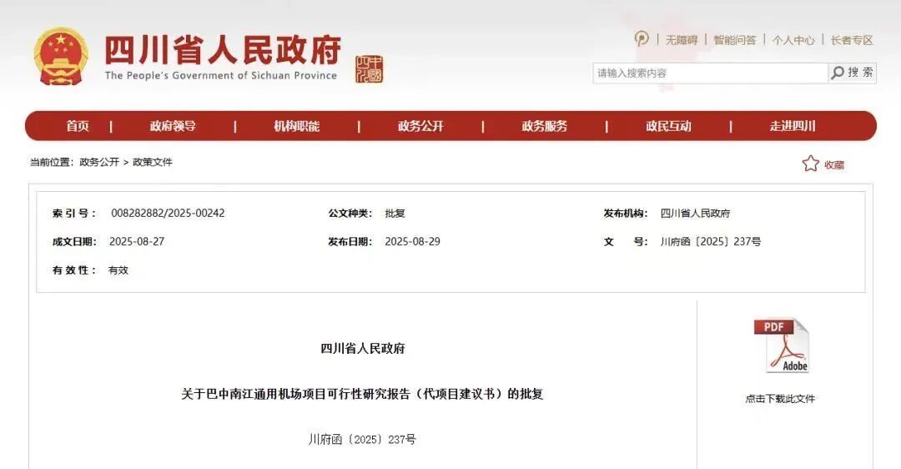Image resolution: width=901 pixels, height=469 pixels.
Task: Open 智能问答 smart Q&A
Action: pos(734,40)
